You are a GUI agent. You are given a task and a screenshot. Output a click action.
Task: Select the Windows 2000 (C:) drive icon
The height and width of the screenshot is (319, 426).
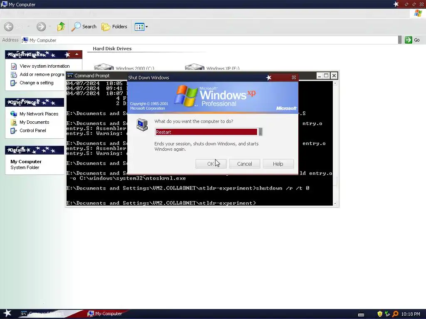[104, 67]
